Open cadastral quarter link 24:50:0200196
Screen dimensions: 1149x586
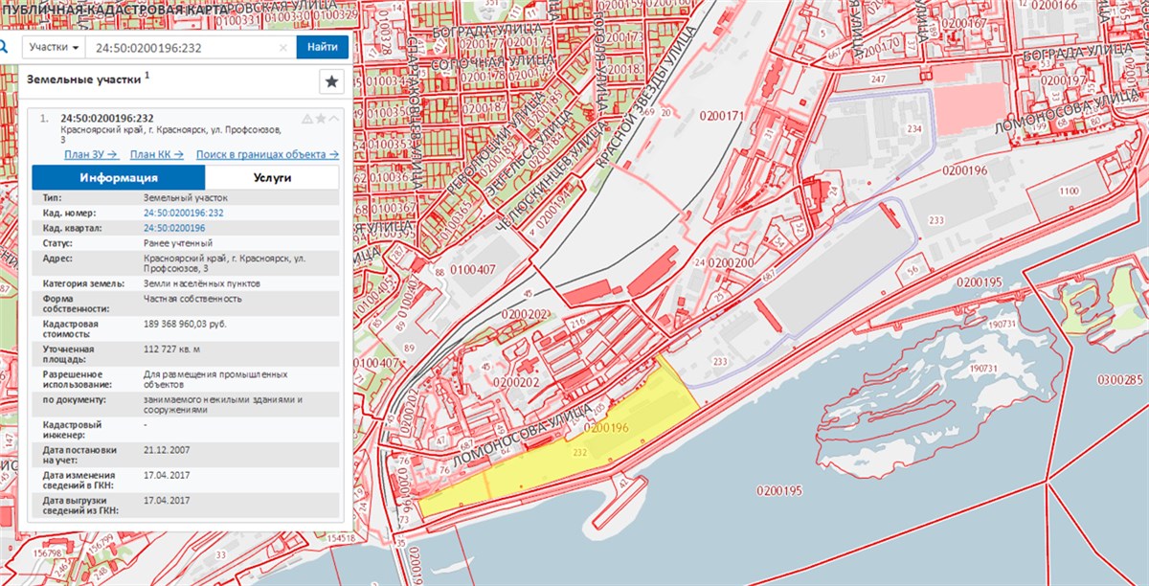click(174, 229)
